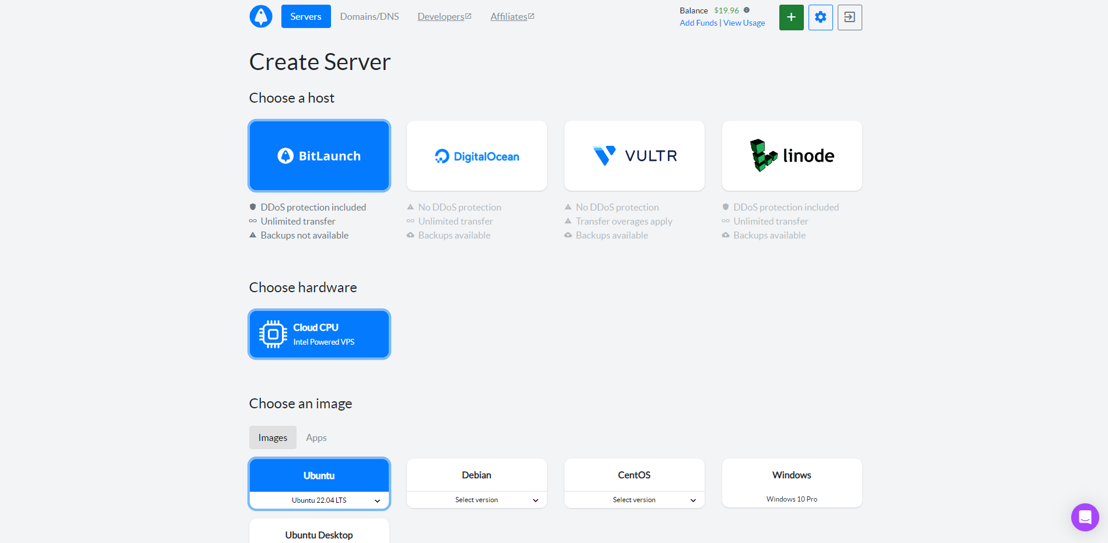Click shield icon for Linode DDoS protection
The height and width of the screenshot is (543, 1108).
[x=726, y=207]
